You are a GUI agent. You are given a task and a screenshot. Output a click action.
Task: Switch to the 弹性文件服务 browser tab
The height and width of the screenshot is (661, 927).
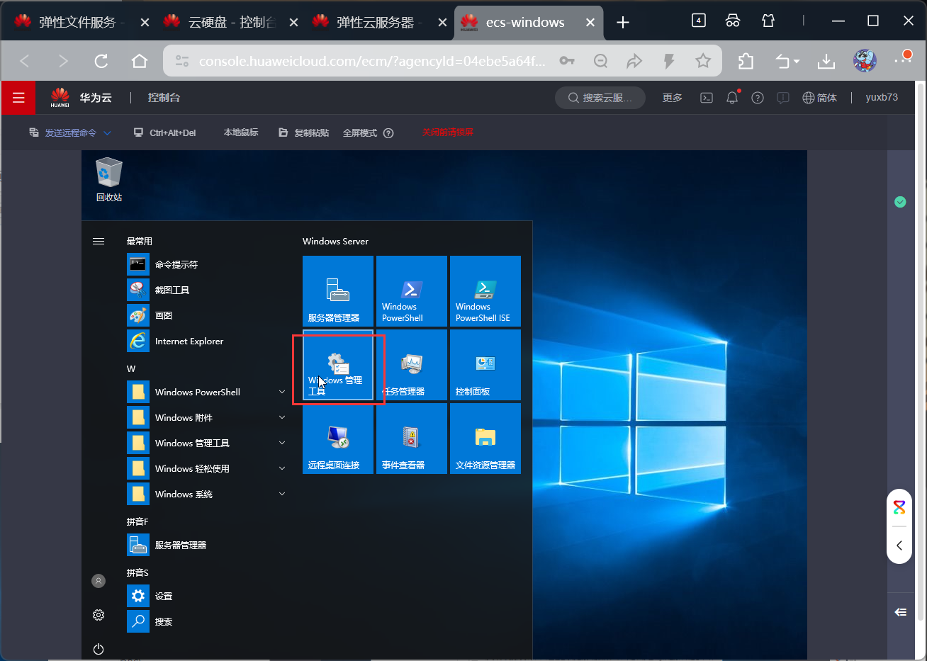[x=82, y=22]
